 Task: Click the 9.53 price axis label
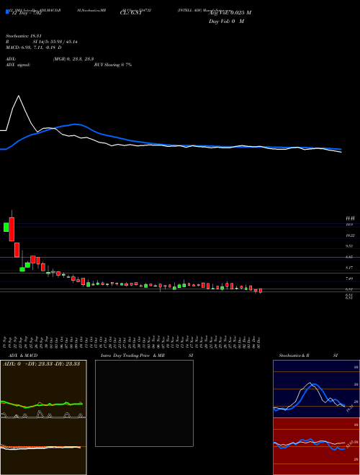[x=350, y=246]
